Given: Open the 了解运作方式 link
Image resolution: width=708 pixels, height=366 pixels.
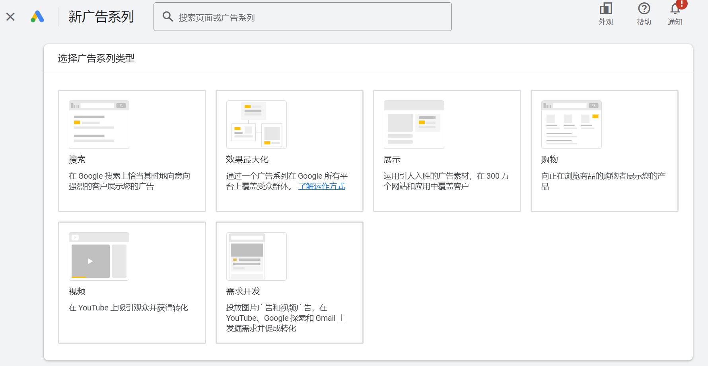Looking at the screenshot, I should click(322, 186).
